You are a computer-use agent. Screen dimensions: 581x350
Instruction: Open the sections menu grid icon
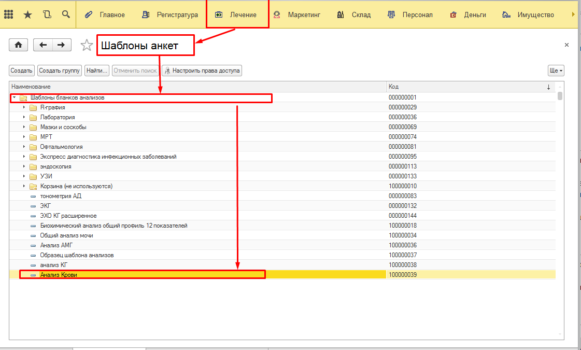click(x=9, y=15)
